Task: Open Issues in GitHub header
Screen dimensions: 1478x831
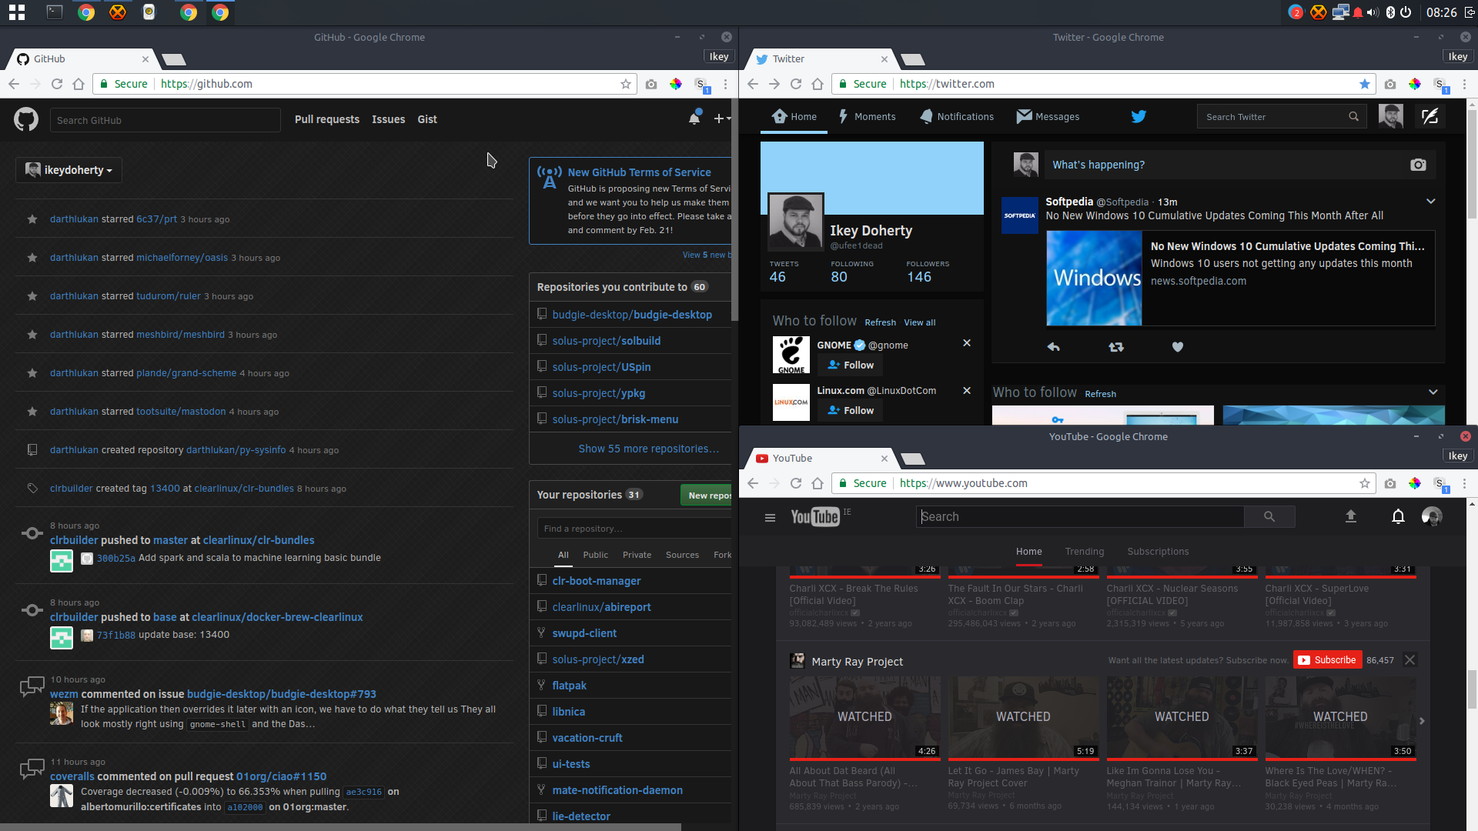Action: click(388, 119)
